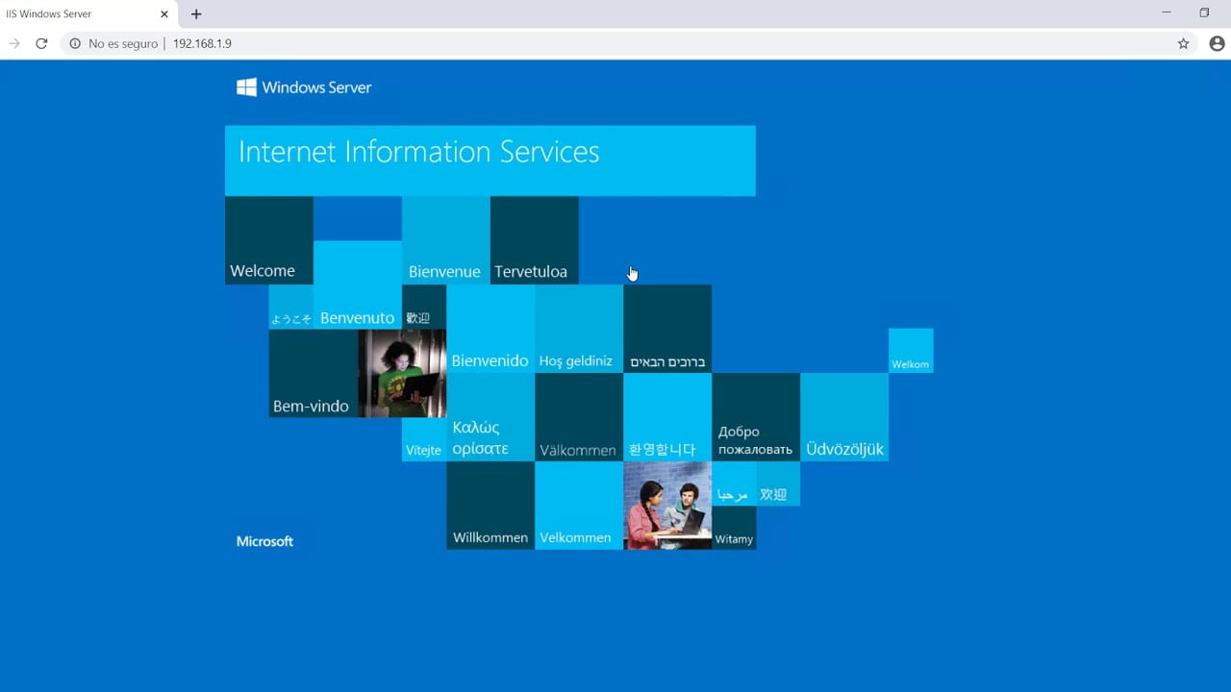Click the 'Üdvözöljük' tile
1231x692 pixels.
point(844,416)
